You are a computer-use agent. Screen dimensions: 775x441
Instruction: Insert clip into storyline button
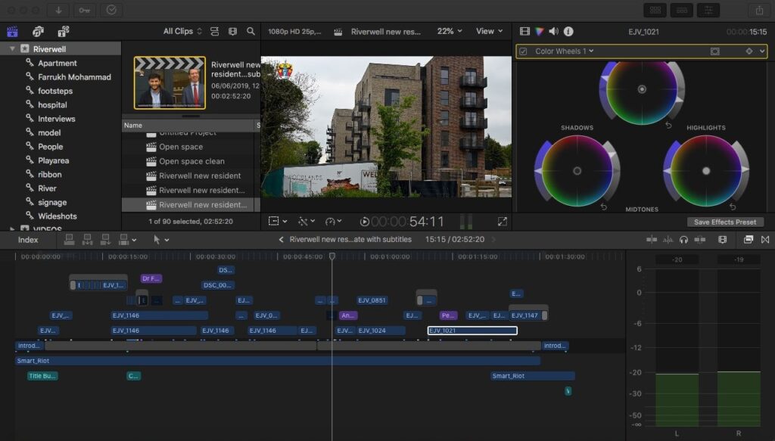pyautogui.click(x=87, y=240)
